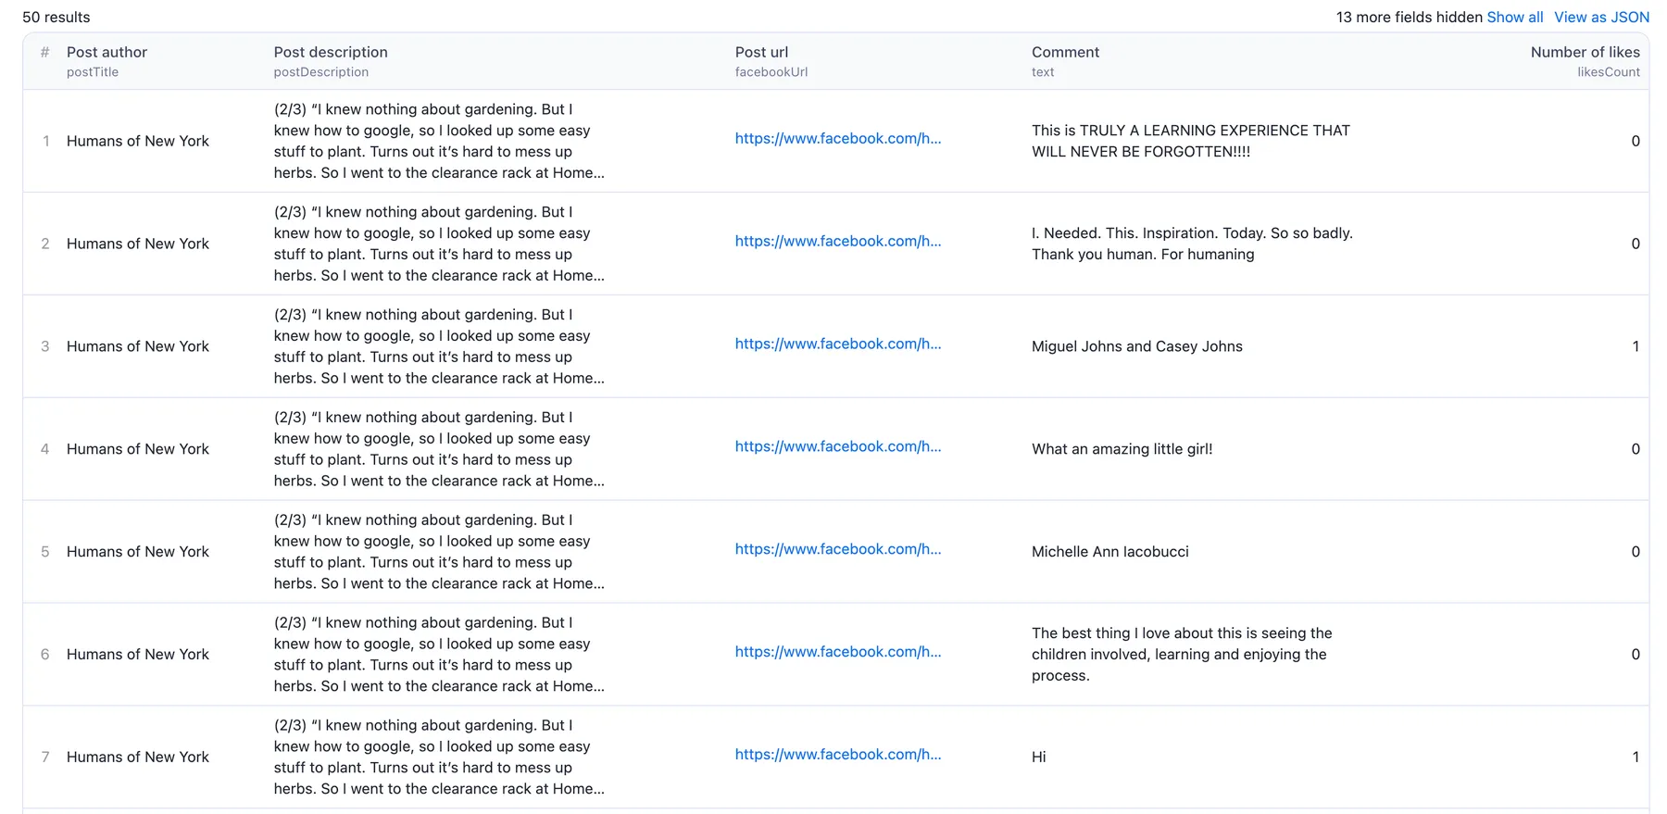The width and height of the screenshot is (1667, 814).
Task: Click the Post author column header
Action: click(x=107, y=53)
